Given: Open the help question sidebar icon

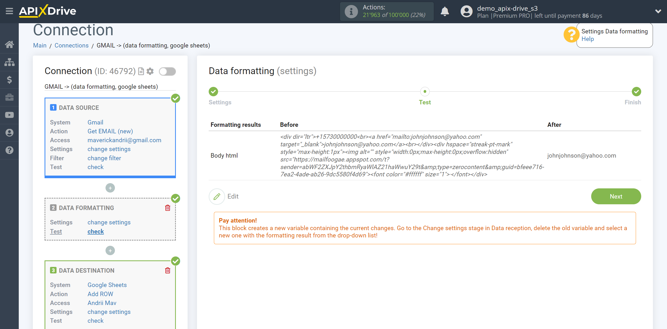Looking at the screenshot, I should click(9, 150).
